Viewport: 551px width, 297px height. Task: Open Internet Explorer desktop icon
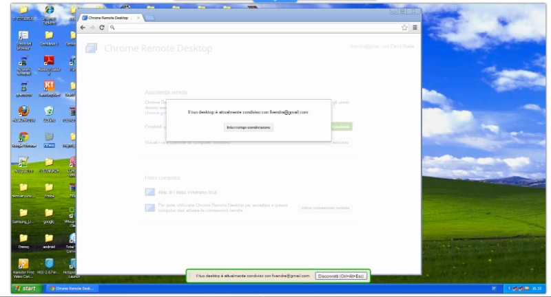[x=49, y=12]
